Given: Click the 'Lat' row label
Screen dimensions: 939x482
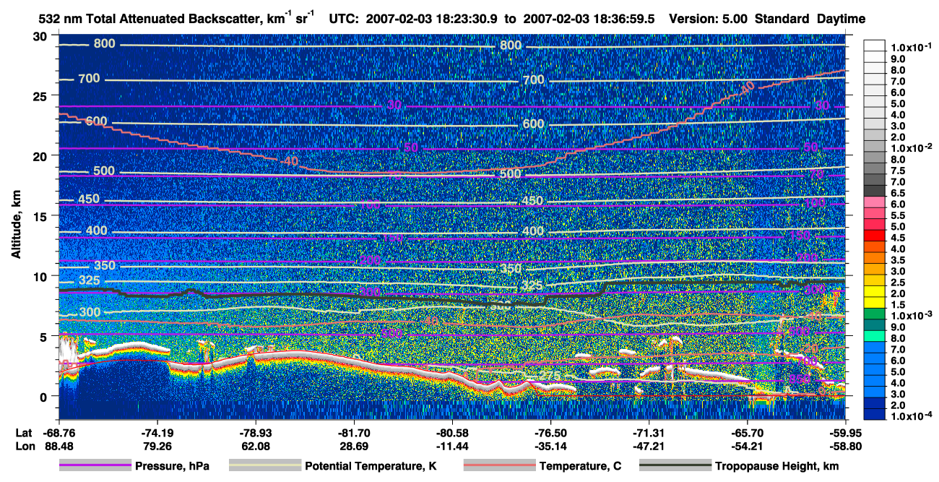Looking at the screenshot, I should point(22,433).
